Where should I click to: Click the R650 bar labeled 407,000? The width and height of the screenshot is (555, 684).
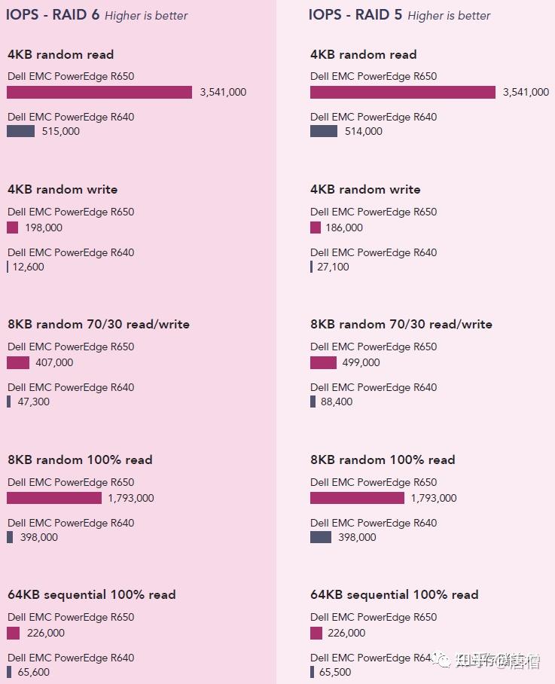pyautogui.click(x=18, y=362)
